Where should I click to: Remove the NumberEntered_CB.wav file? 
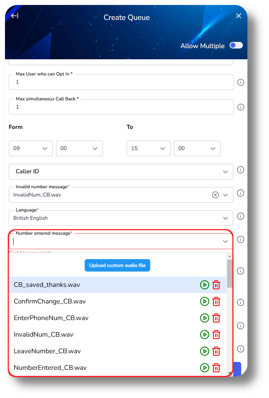point(216,368)
